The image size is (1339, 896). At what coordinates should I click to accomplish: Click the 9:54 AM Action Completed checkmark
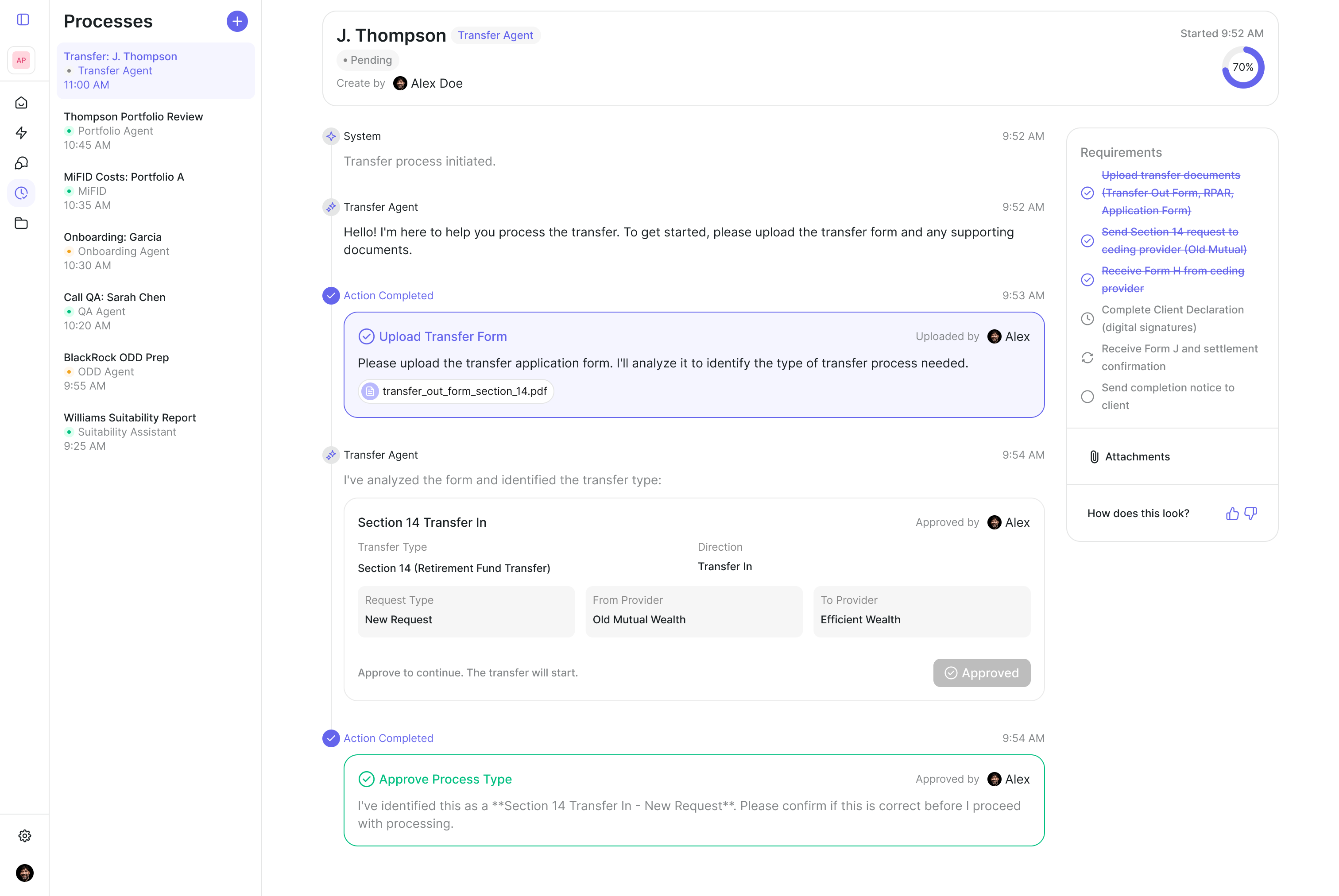(331, 738)
